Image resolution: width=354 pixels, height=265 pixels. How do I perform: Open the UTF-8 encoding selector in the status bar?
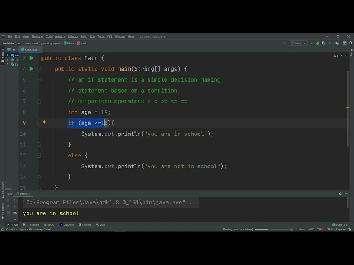329,229
